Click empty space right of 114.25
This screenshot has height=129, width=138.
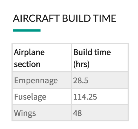tap(112, 97)
